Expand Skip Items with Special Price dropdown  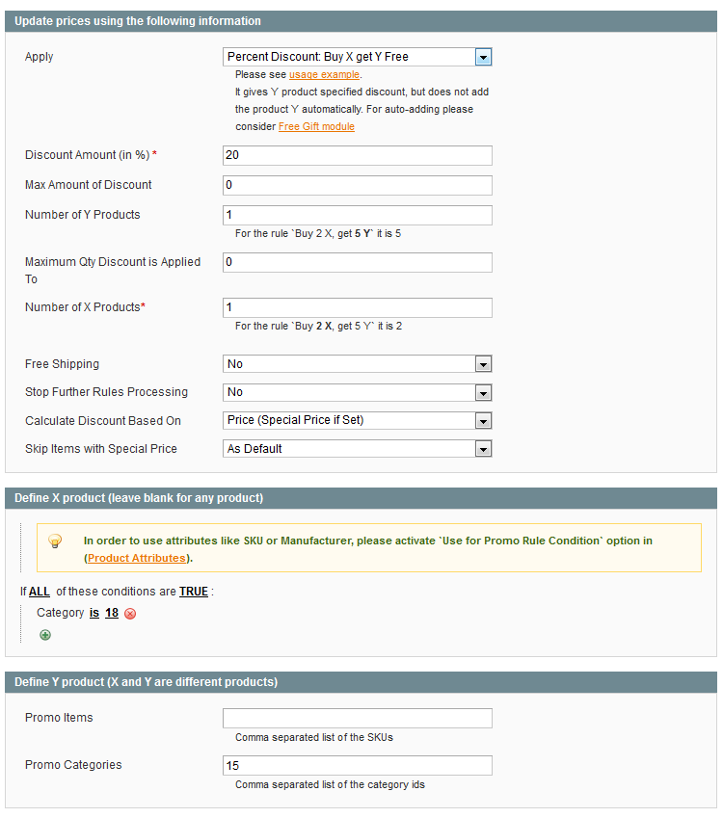[x=358, y=449]
